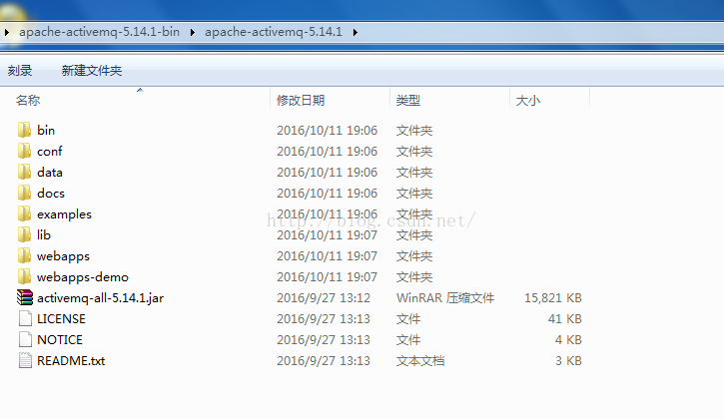Screen dimensions: 724x419
Task: Click date cell of the README.txt row
Action: pos(324,360)
